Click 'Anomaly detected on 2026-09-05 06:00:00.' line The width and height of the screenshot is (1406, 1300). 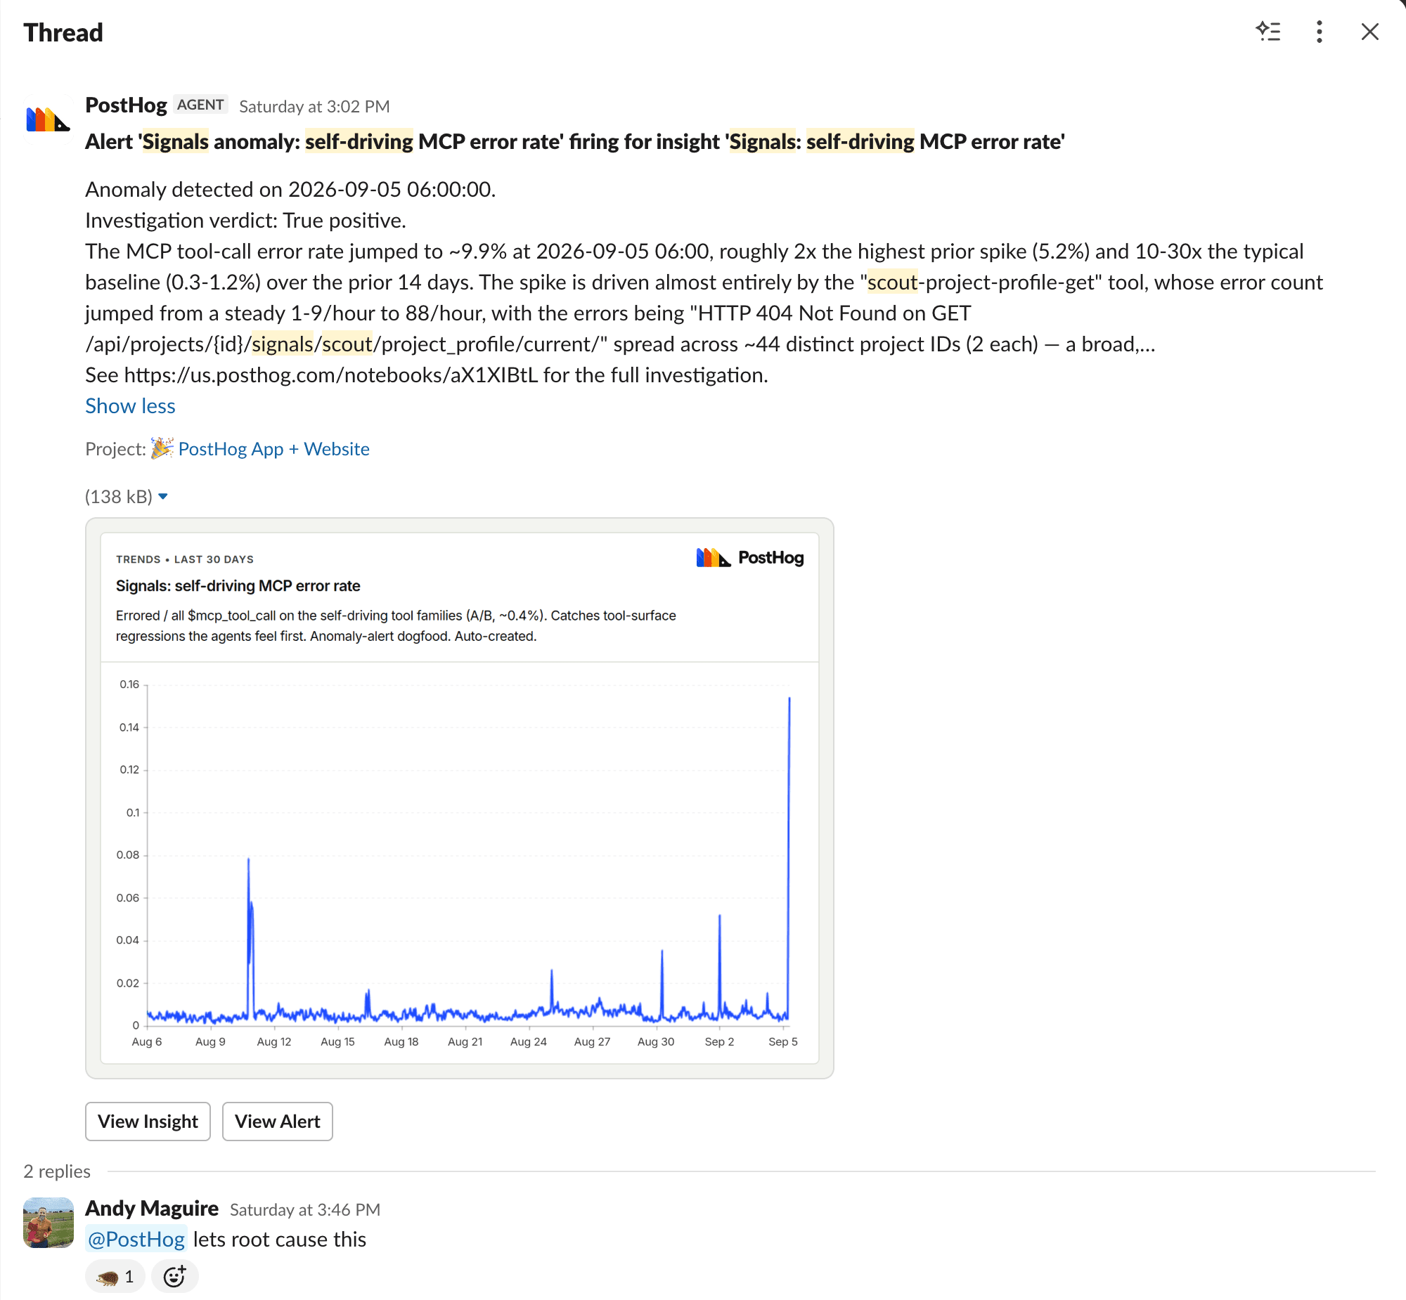tap(290, 189)
